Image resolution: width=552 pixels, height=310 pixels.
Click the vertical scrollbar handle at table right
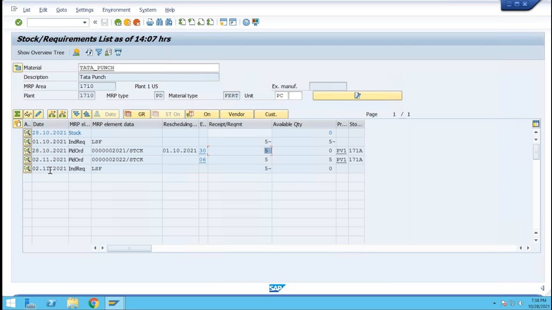click(x=536, y=152)
